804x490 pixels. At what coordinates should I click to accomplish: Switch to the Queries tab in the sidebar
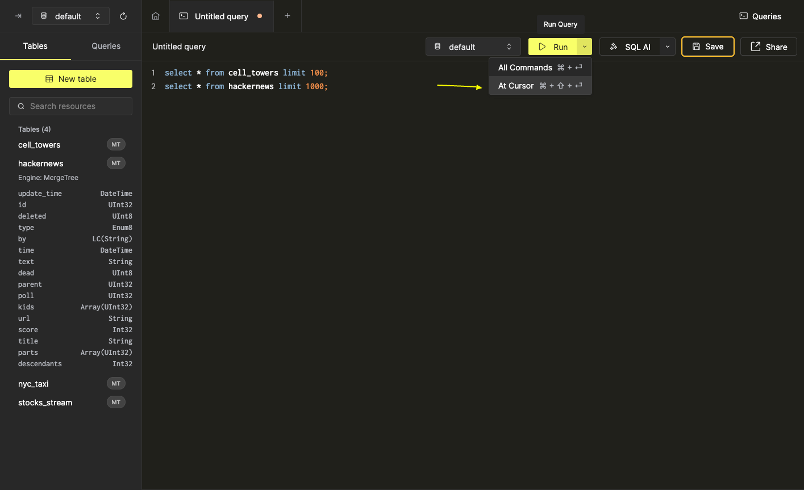pos(106,46)
